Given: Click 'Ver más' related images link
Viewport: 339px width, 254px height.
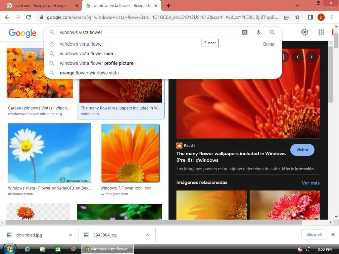Looking at the screenshot, I should click(x=311, y=183).
